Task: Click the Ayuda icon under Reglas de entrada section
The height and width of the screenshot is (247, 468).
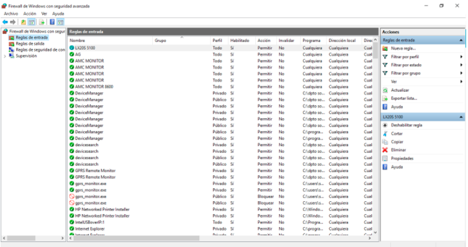Action: (x=385, y=107)
